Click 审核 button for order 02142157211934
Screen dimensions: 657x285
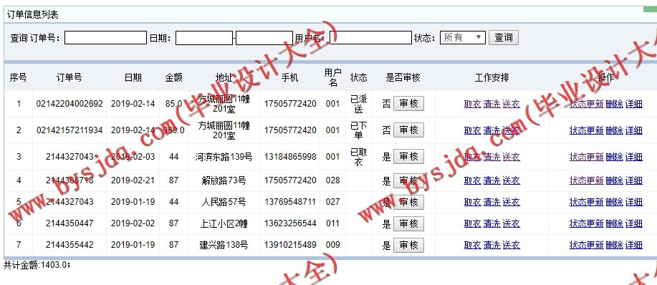click(x=408, y=130)
